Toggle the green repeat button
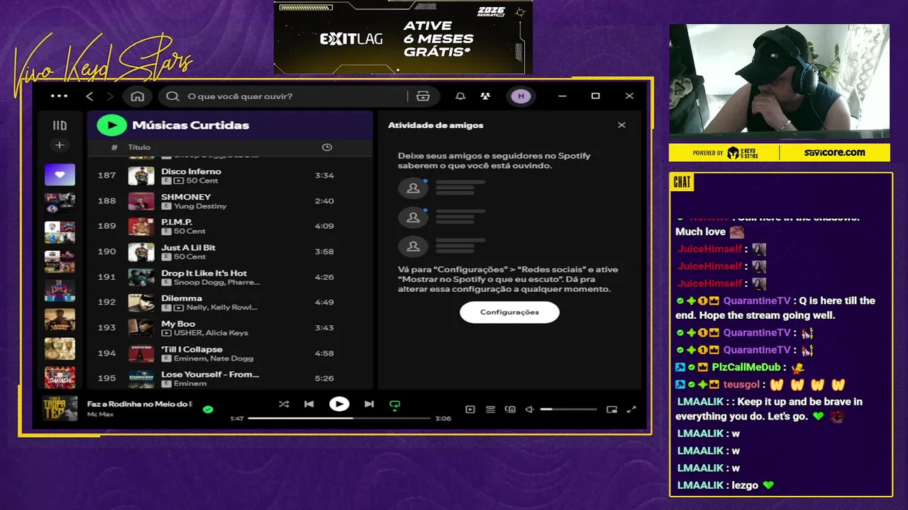The height and width of the screenshot is (510, 908). [395, 405]
